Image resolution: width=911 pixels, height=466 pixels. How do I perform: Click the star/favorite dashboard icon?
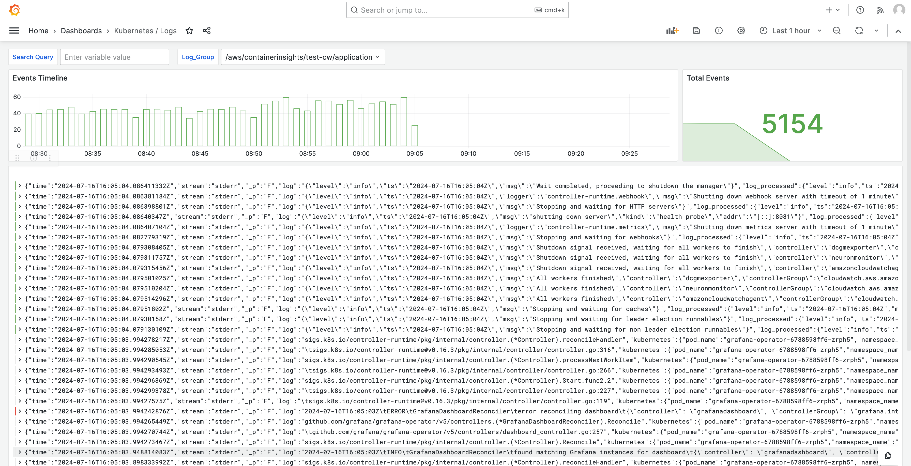point(190,30)
